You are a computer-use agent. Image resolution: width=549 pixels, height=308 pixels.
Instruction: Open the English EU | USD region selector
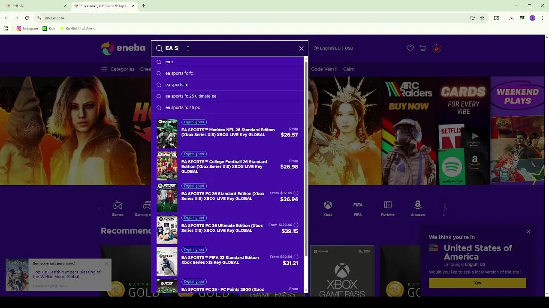pos(334,48)
